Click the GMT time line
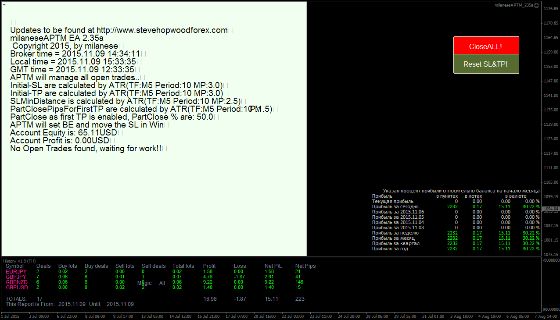This screenshot has height=320, width=560. pos(72,70)
